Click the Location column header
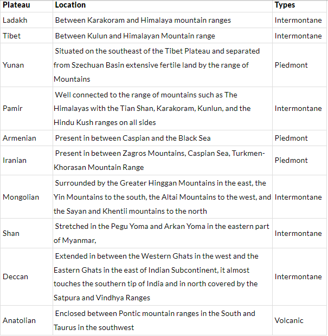 70,5
